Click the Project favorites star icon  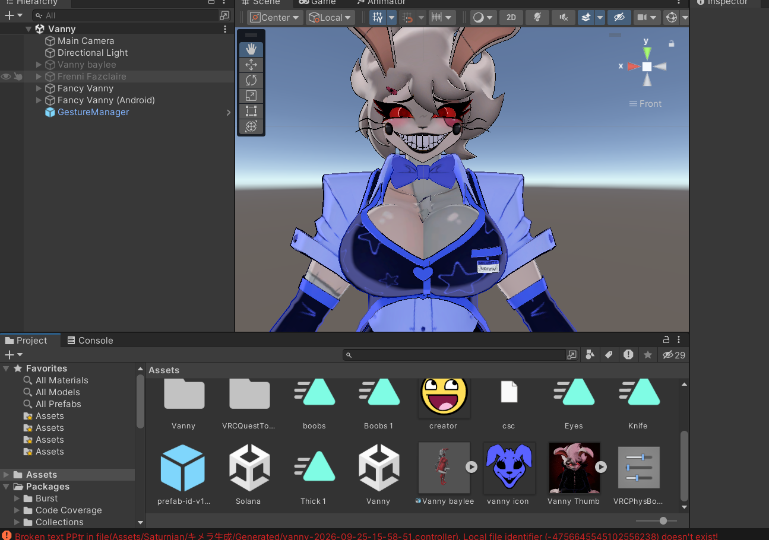click(648, 355)
